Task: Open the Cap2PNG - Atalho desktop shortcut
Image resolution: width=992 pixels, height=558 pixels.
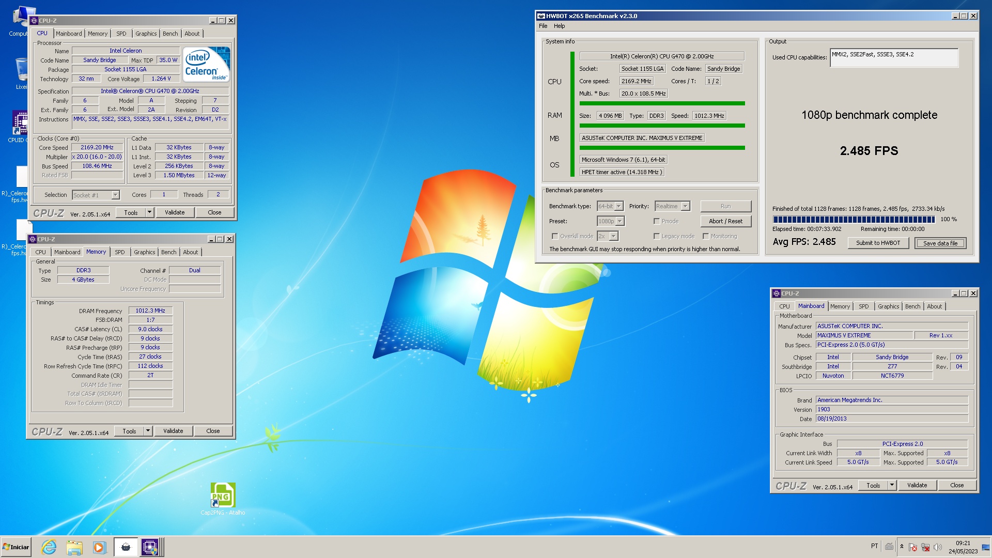Action: pyautogui.click(x=223, y=499)
